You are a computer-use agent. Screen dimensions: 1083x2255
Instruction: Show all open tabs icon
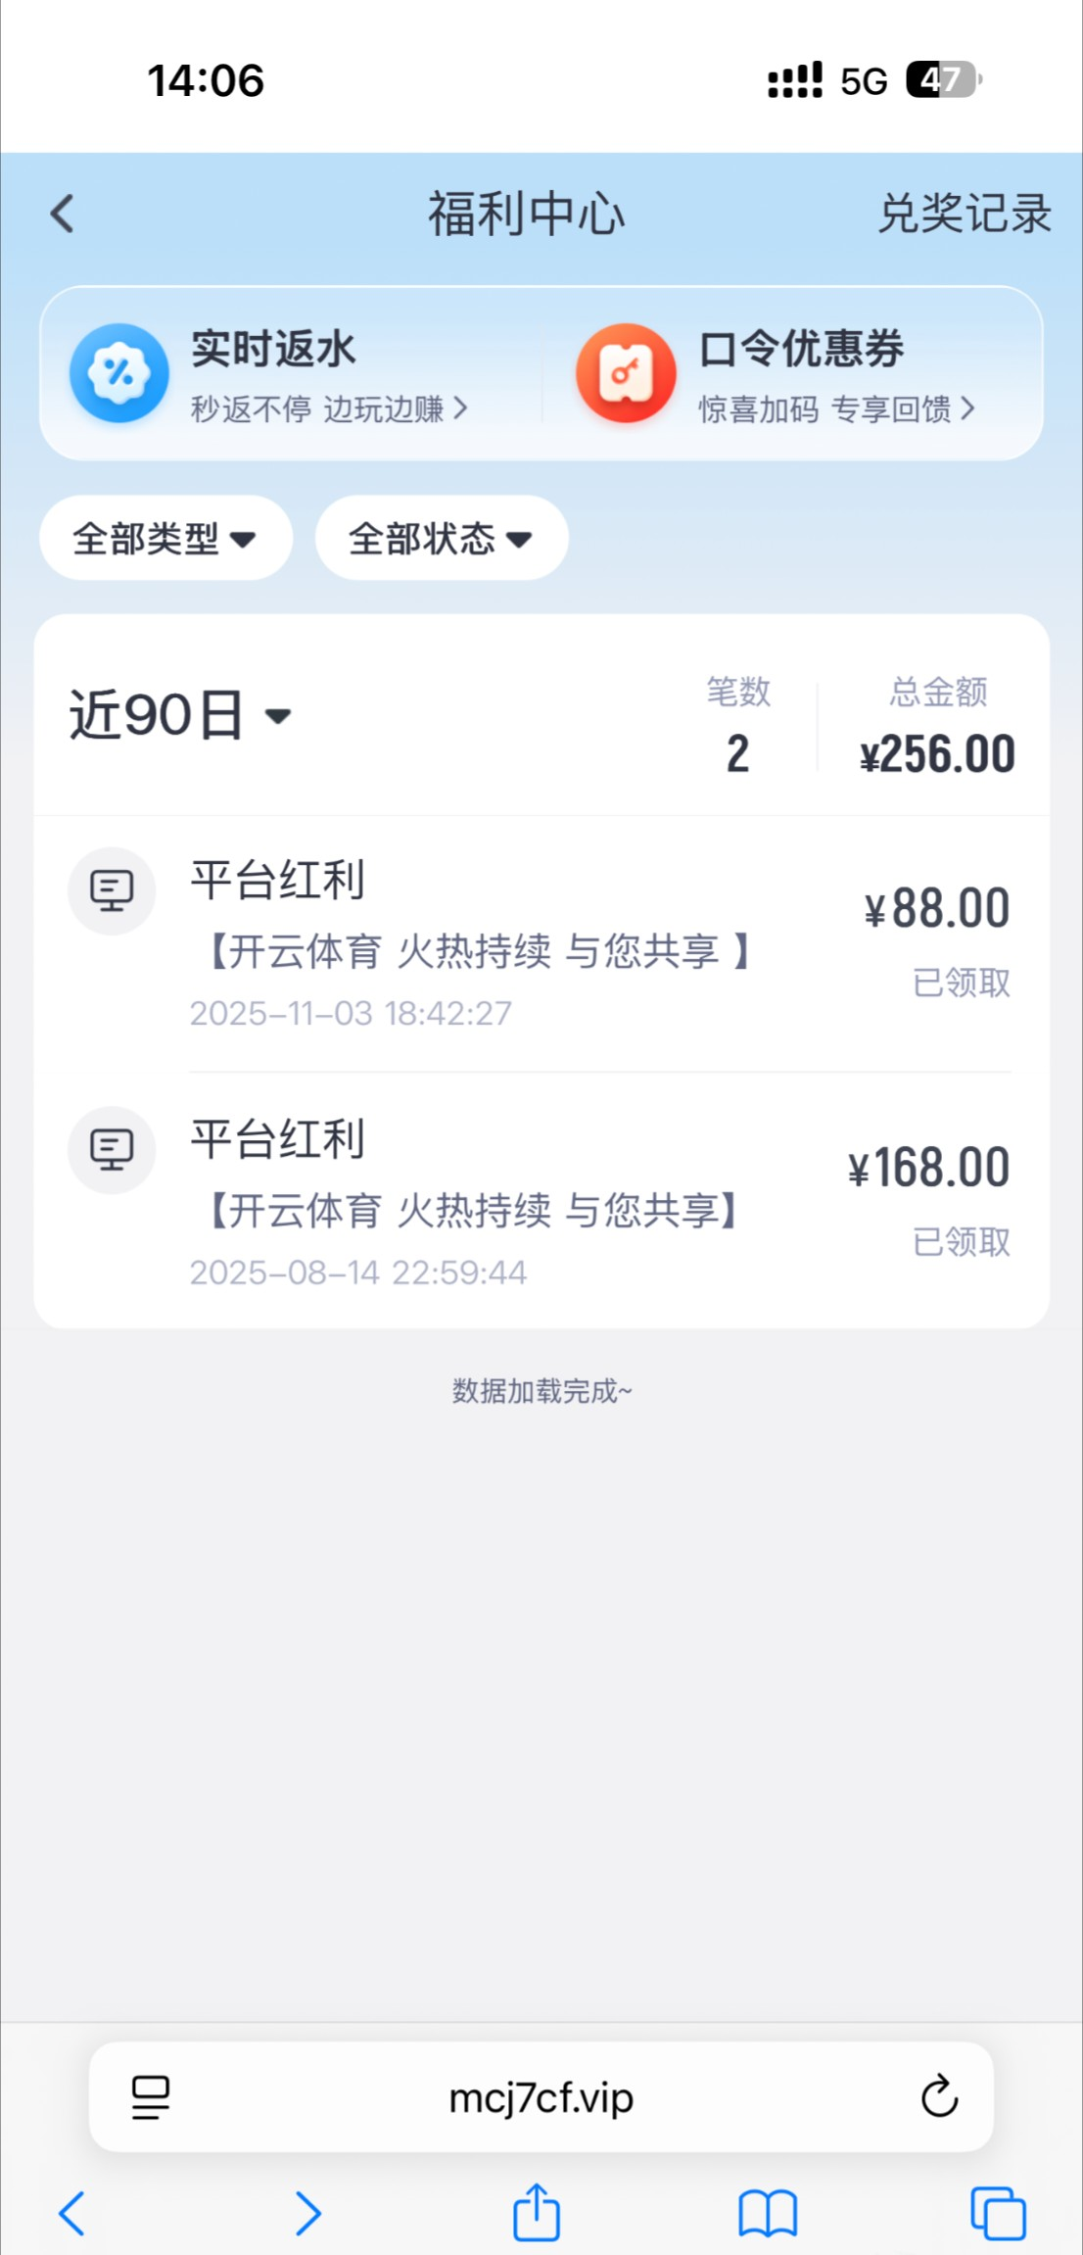click(x=998, y=2214)
